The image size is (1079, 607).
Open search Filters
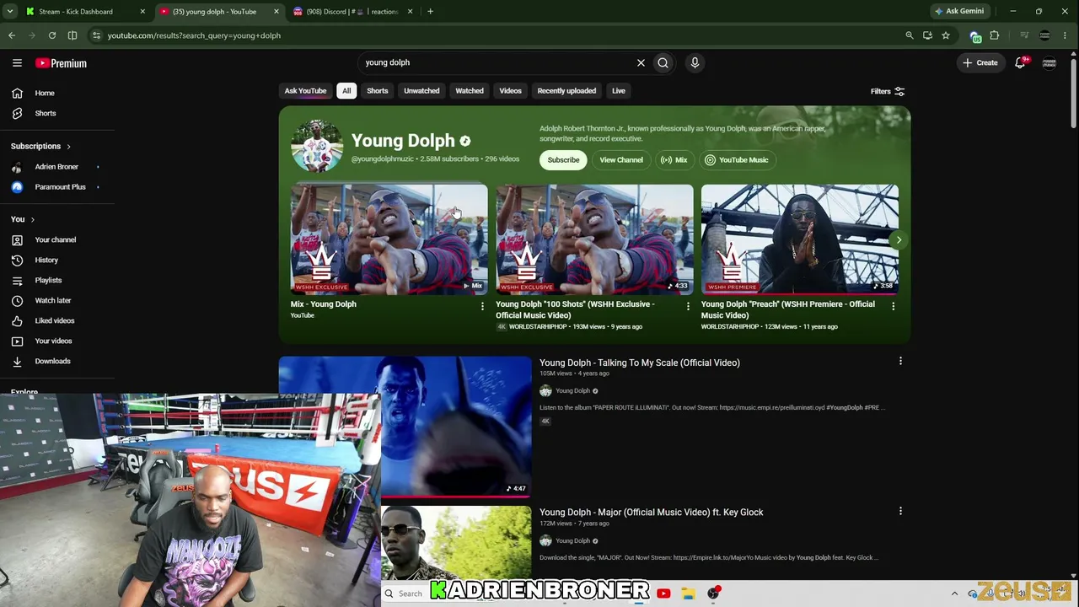pos(888,91)
